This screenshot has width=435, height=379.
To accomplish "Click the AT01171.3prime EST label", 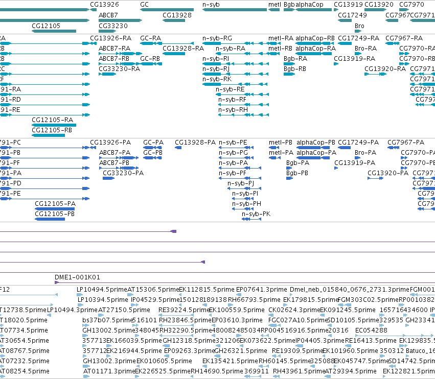I will (x=109, y=371).
